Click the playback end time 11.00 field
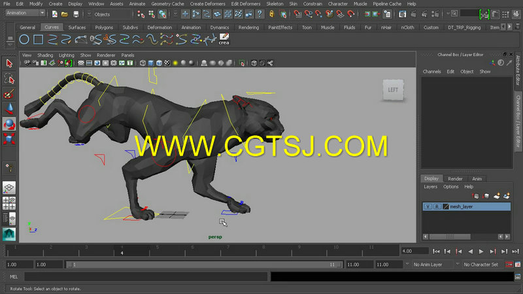 359,265
